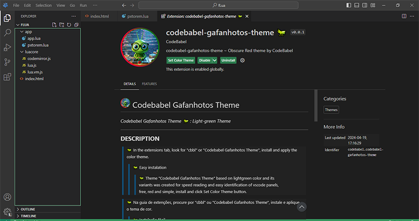Open app.lua in the Explorer

[34, 39]
